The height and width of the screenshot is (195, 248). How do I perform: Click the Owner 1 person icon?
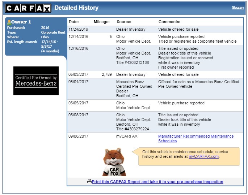pyautogui.click(x=9, y=22)
